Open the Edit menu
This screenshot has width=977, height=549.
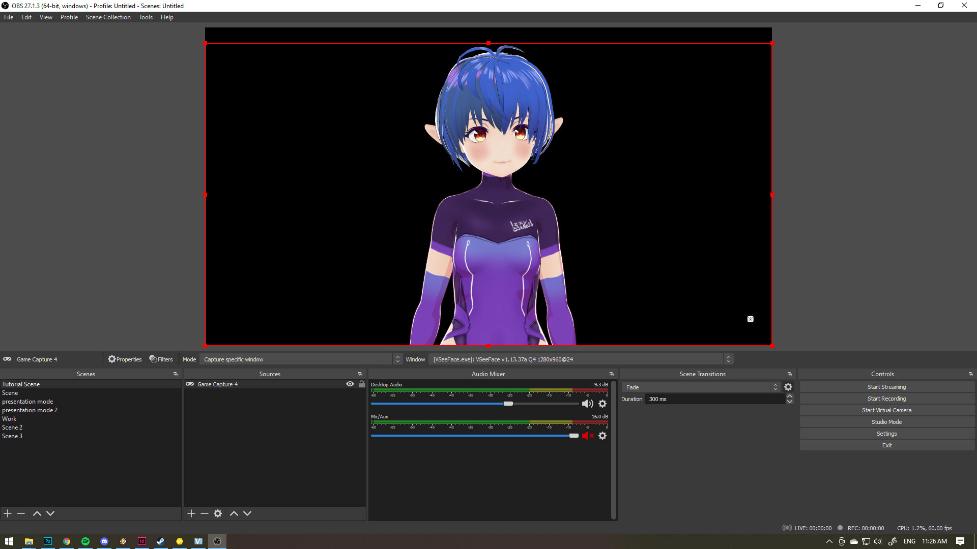(x=26, y=17)
